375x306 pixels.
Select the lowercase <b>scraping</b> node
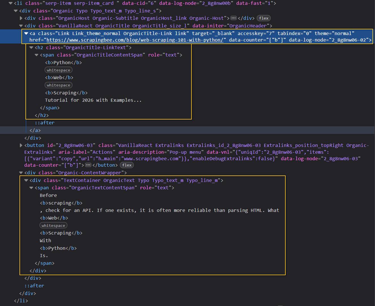point(61,203)
